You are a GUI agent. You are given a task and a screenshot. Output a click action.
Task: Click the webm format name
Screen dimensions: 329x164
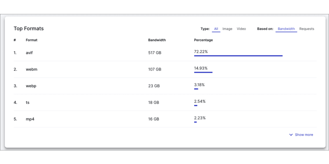32,69
